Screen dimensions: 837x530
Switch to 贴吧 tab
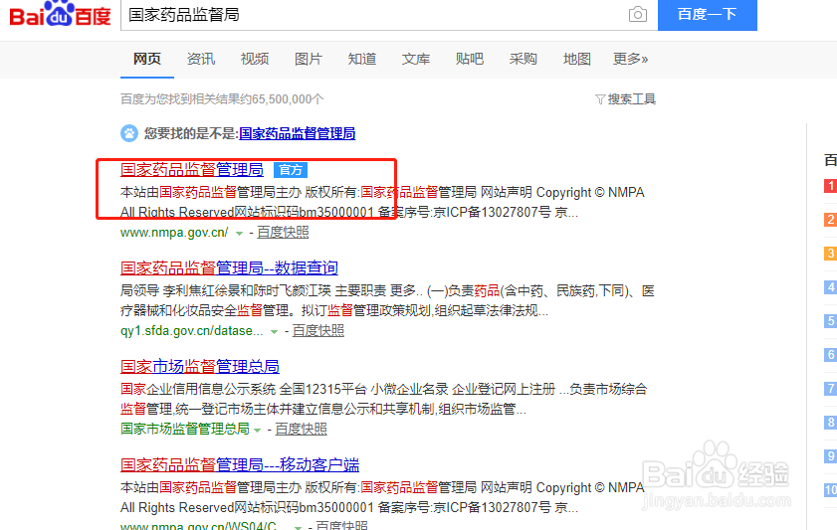pyautogui.click(x=470, y=59)
